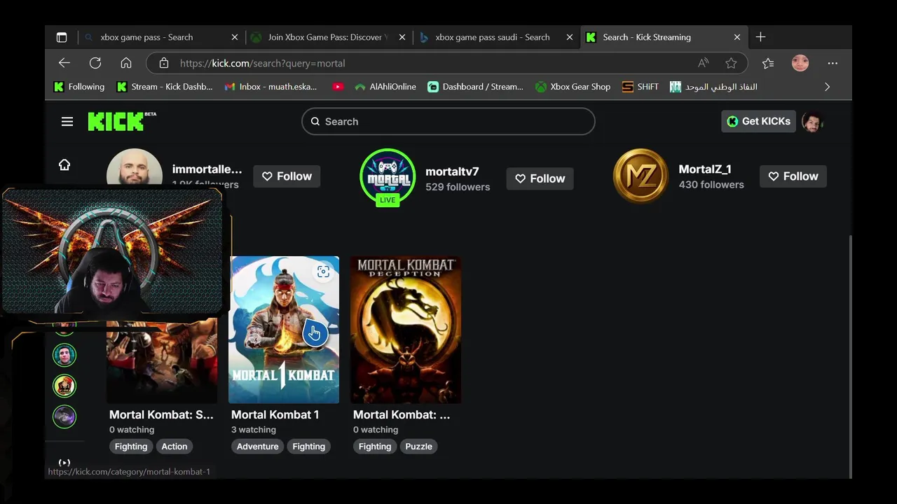Screen dimensions: 897x504
Task: Click the read aloud icon in address bar
Action: (x=703, y=63)
